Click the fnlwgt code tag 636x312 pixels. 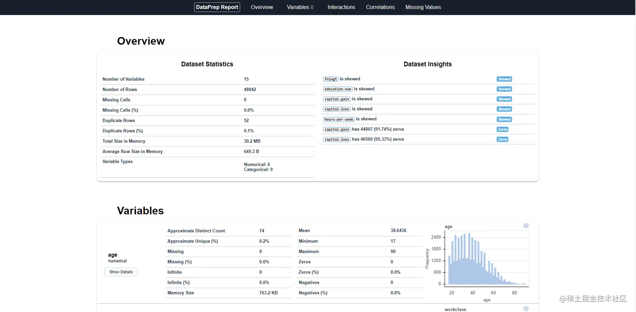(331, 79)
